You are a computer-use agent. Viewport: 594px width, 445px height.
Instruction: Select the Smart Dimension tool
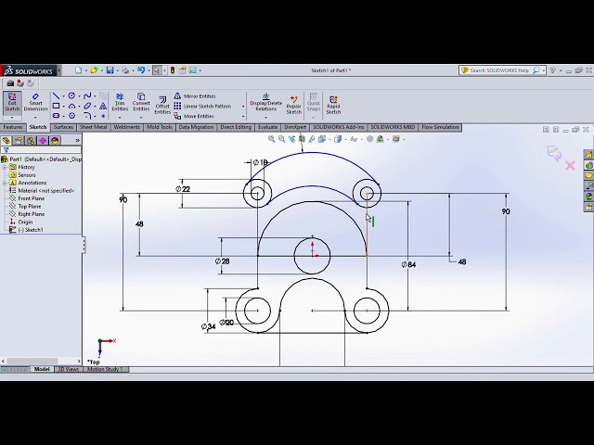(x=35, y=103)
